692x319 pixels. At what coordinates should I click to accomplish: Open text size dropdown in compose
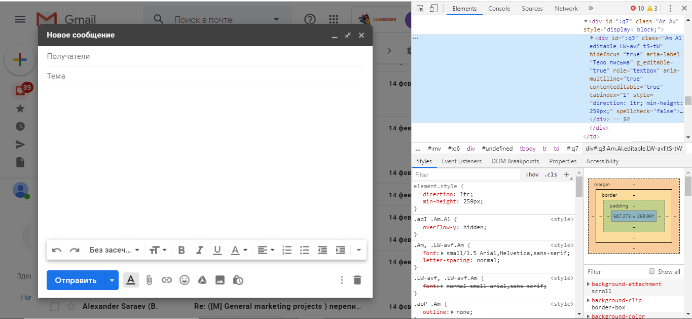[x=158, y=250]
